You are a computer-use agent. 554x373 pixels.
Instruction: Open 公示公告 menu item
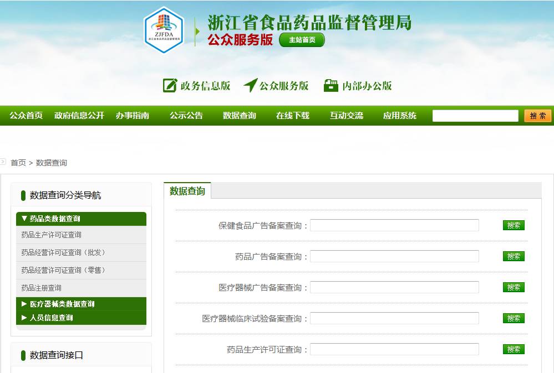[186, 115]
